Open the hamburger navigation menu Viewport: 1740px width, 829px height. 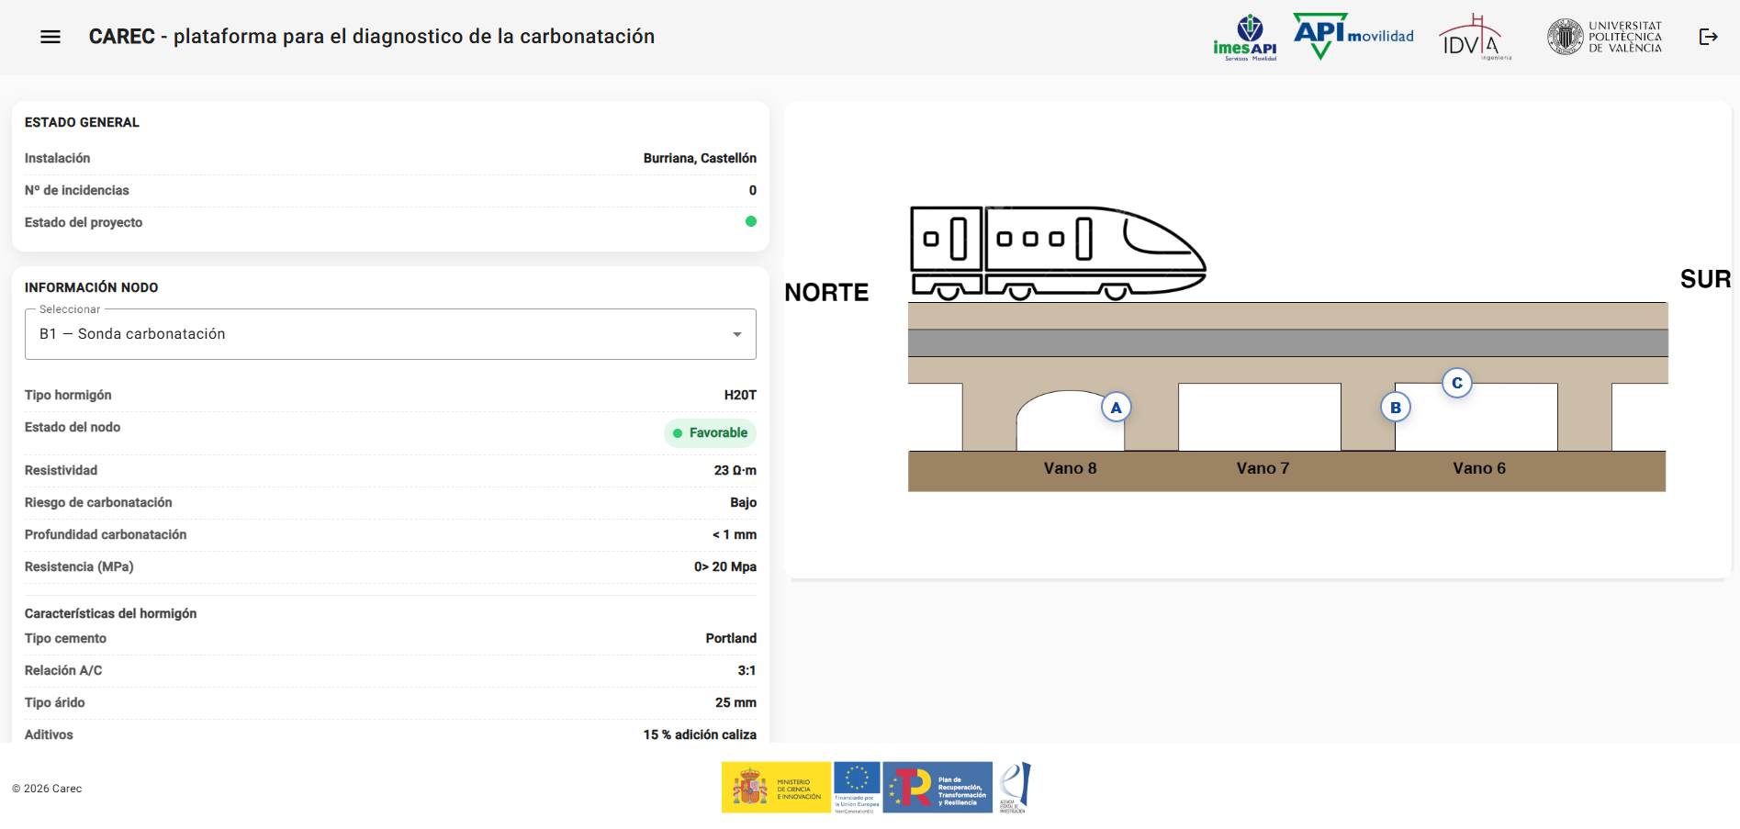pos(51,37)
